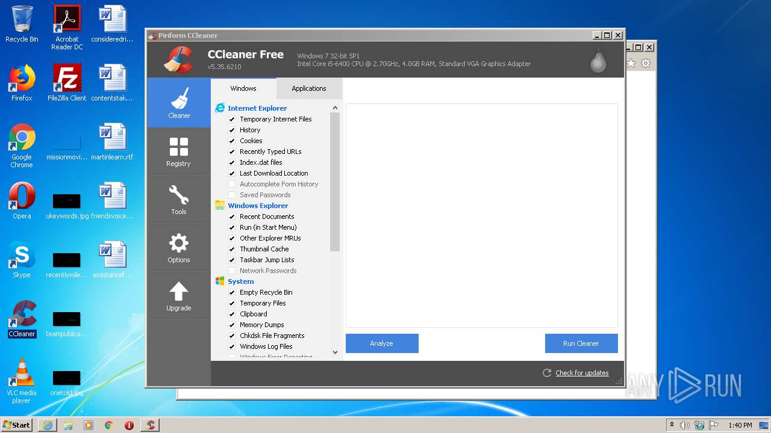This screenshot has width=771, height=433.
Task: Click the Last Download Location label
Action: coord(274,173)
